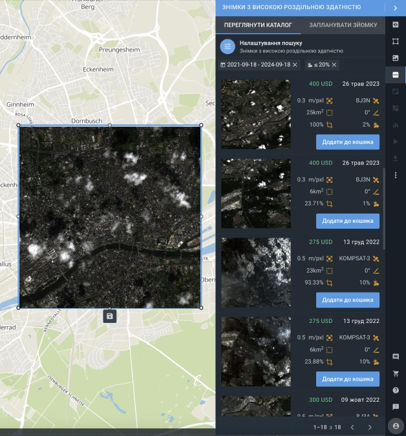
Task: Remove the cloud cover ≤ 20% filter
Action: [334, 65]
